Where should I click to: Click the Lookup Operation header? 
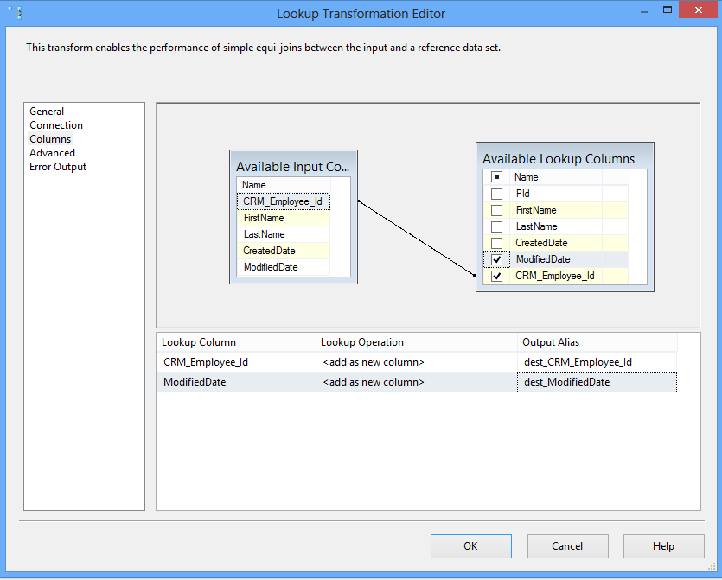click(x=416, y=342)
